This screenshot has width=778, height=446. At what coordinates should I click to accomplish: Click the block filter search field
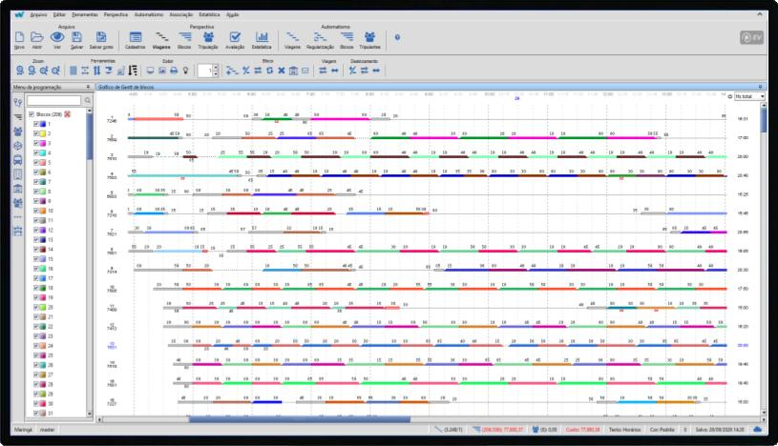pos(54,101)
